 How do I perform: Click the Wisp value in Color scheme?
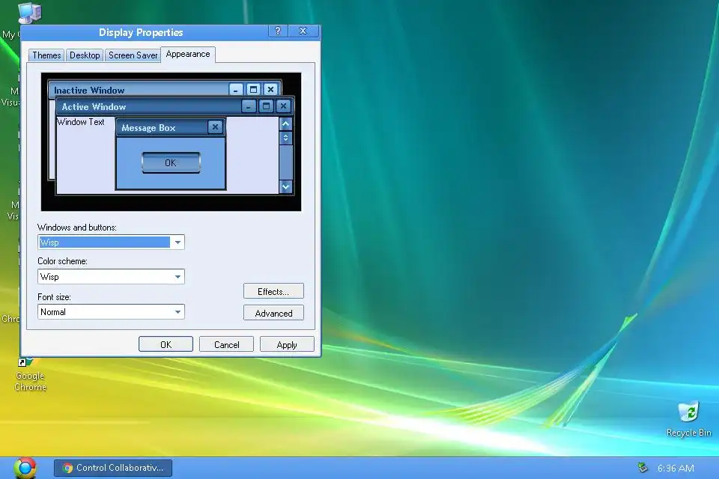point(49,277)
